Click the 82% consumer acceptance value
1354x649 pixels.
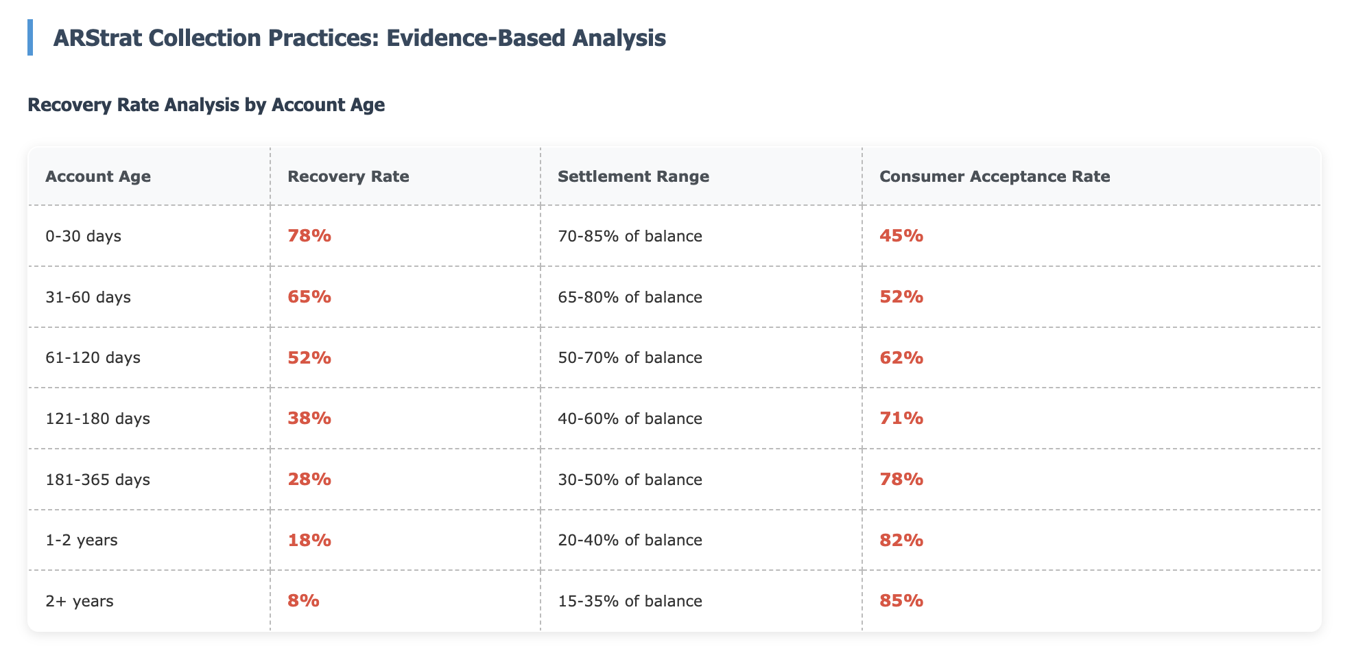tap(901, 540)
